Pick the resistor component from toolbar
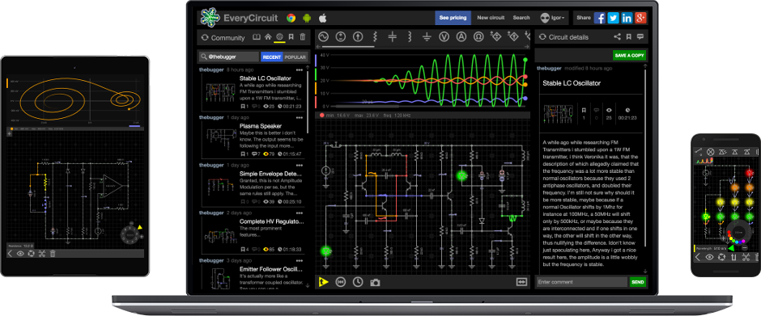 point(375,37)
